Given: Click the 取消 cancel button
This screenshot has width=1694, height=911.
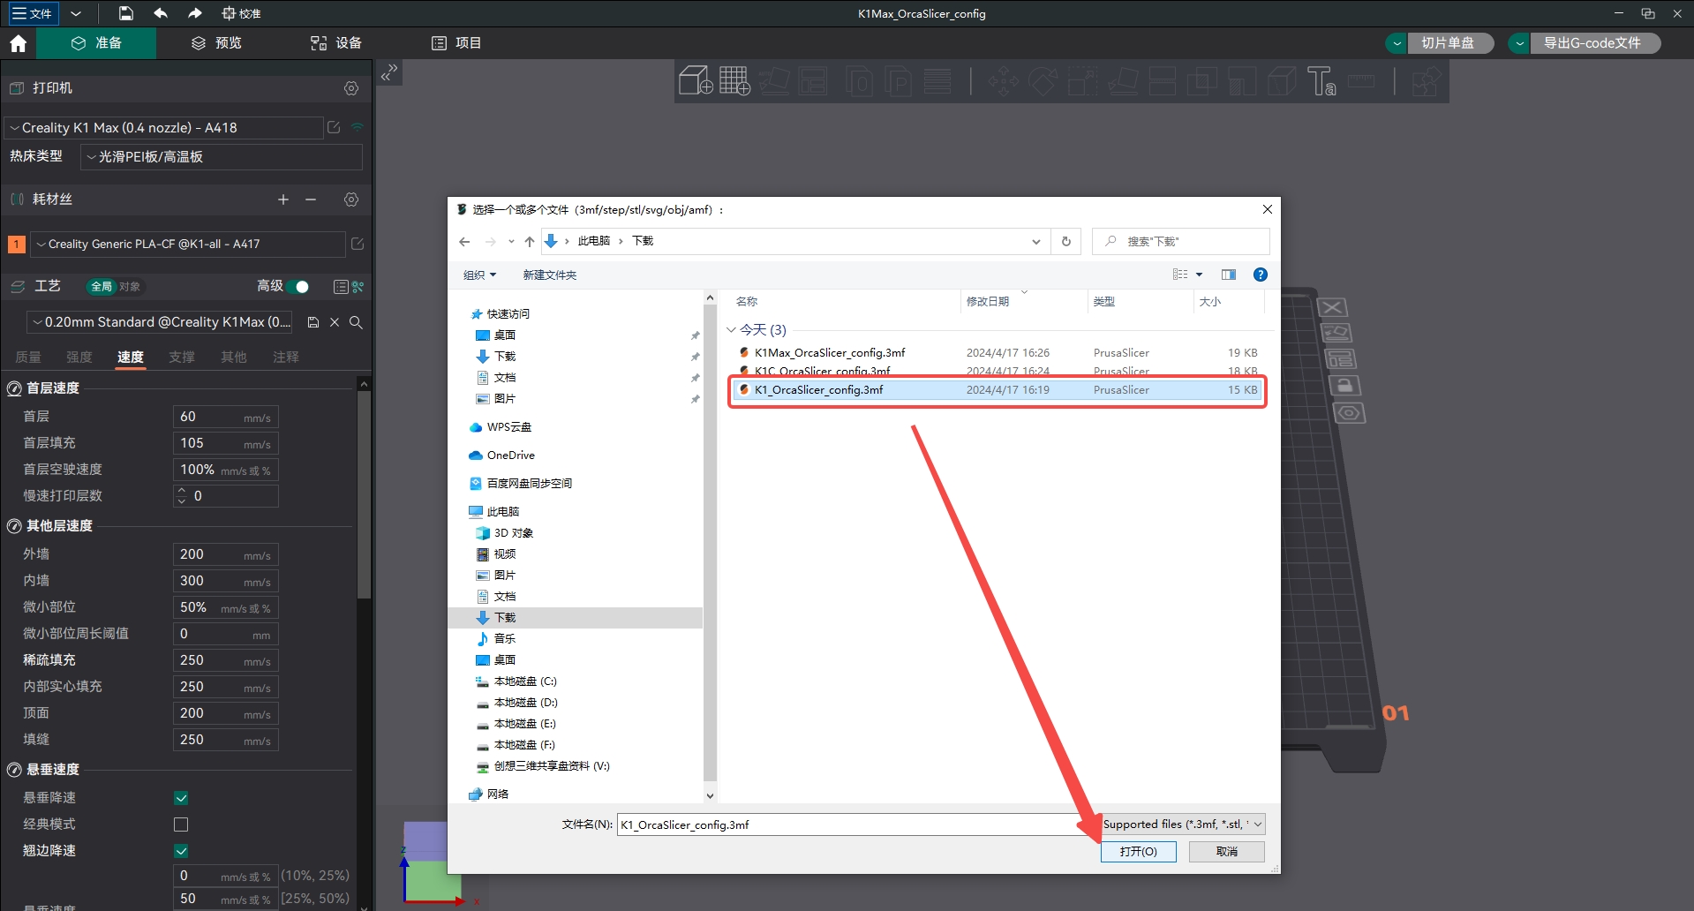Looking at the screenshot, I should click(1226, 851).
